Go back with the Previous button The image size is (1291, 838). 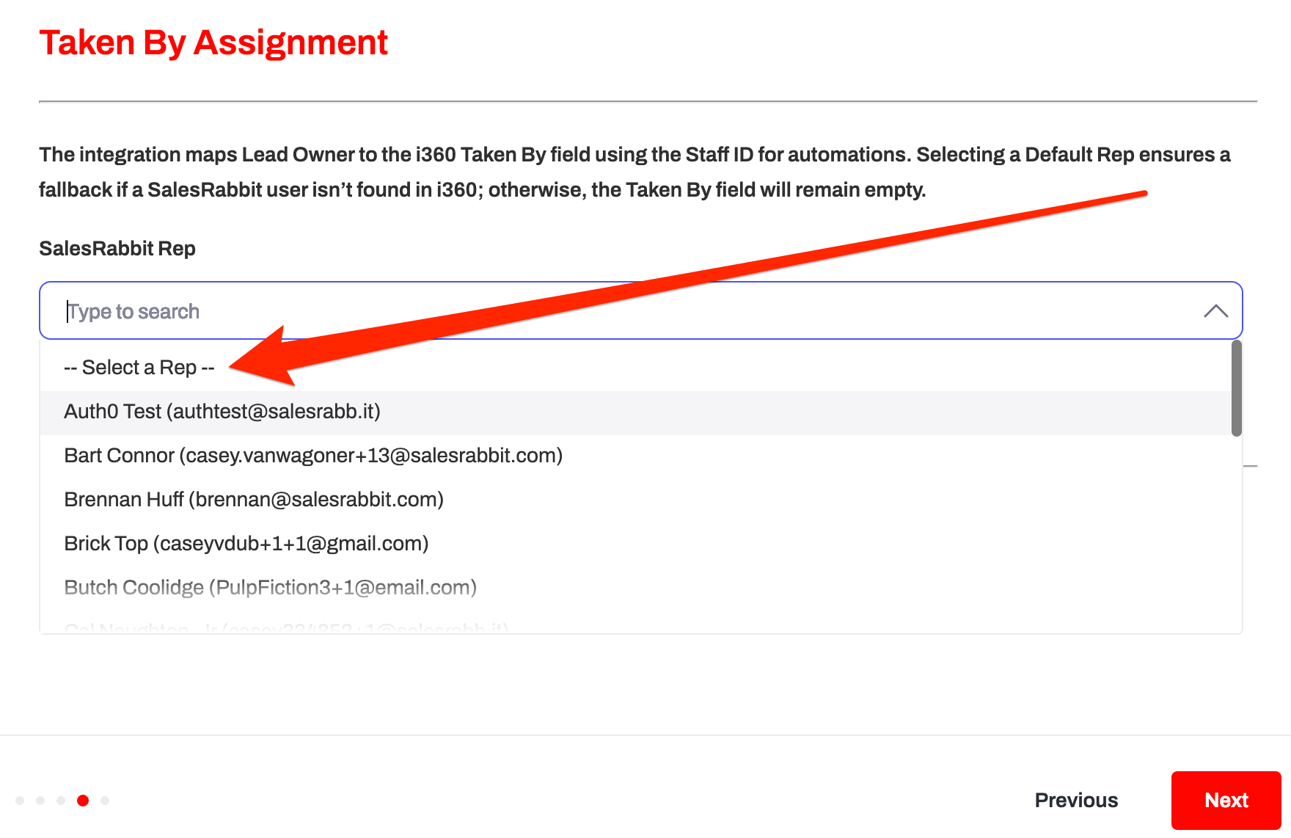point(1076,801)
